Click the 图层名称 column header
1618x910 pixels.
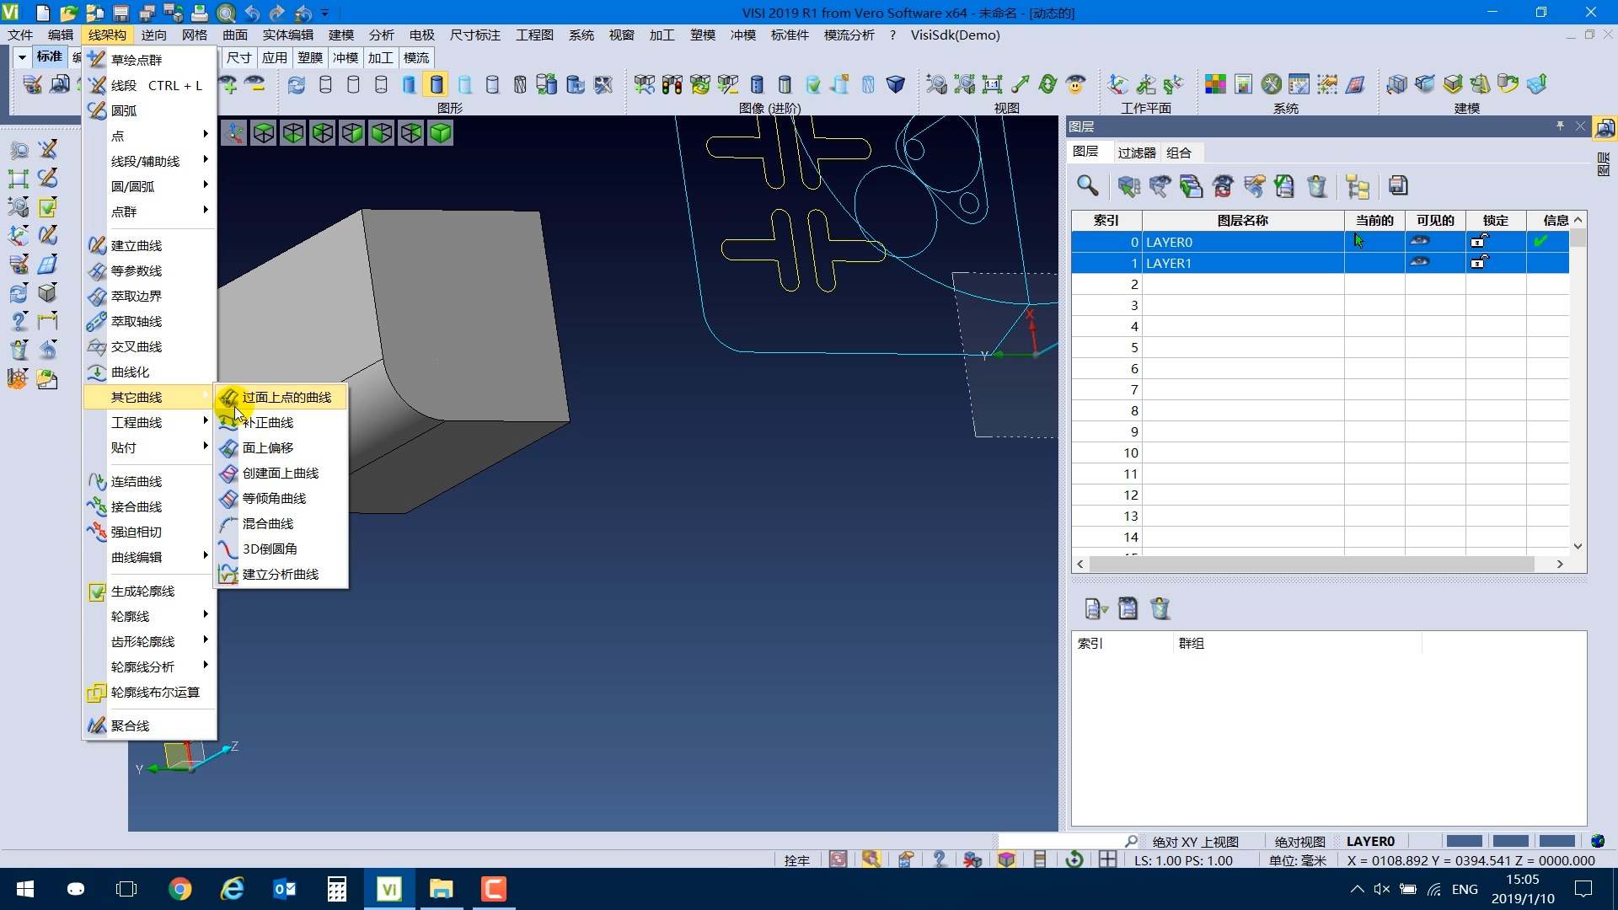point(1242,220)
